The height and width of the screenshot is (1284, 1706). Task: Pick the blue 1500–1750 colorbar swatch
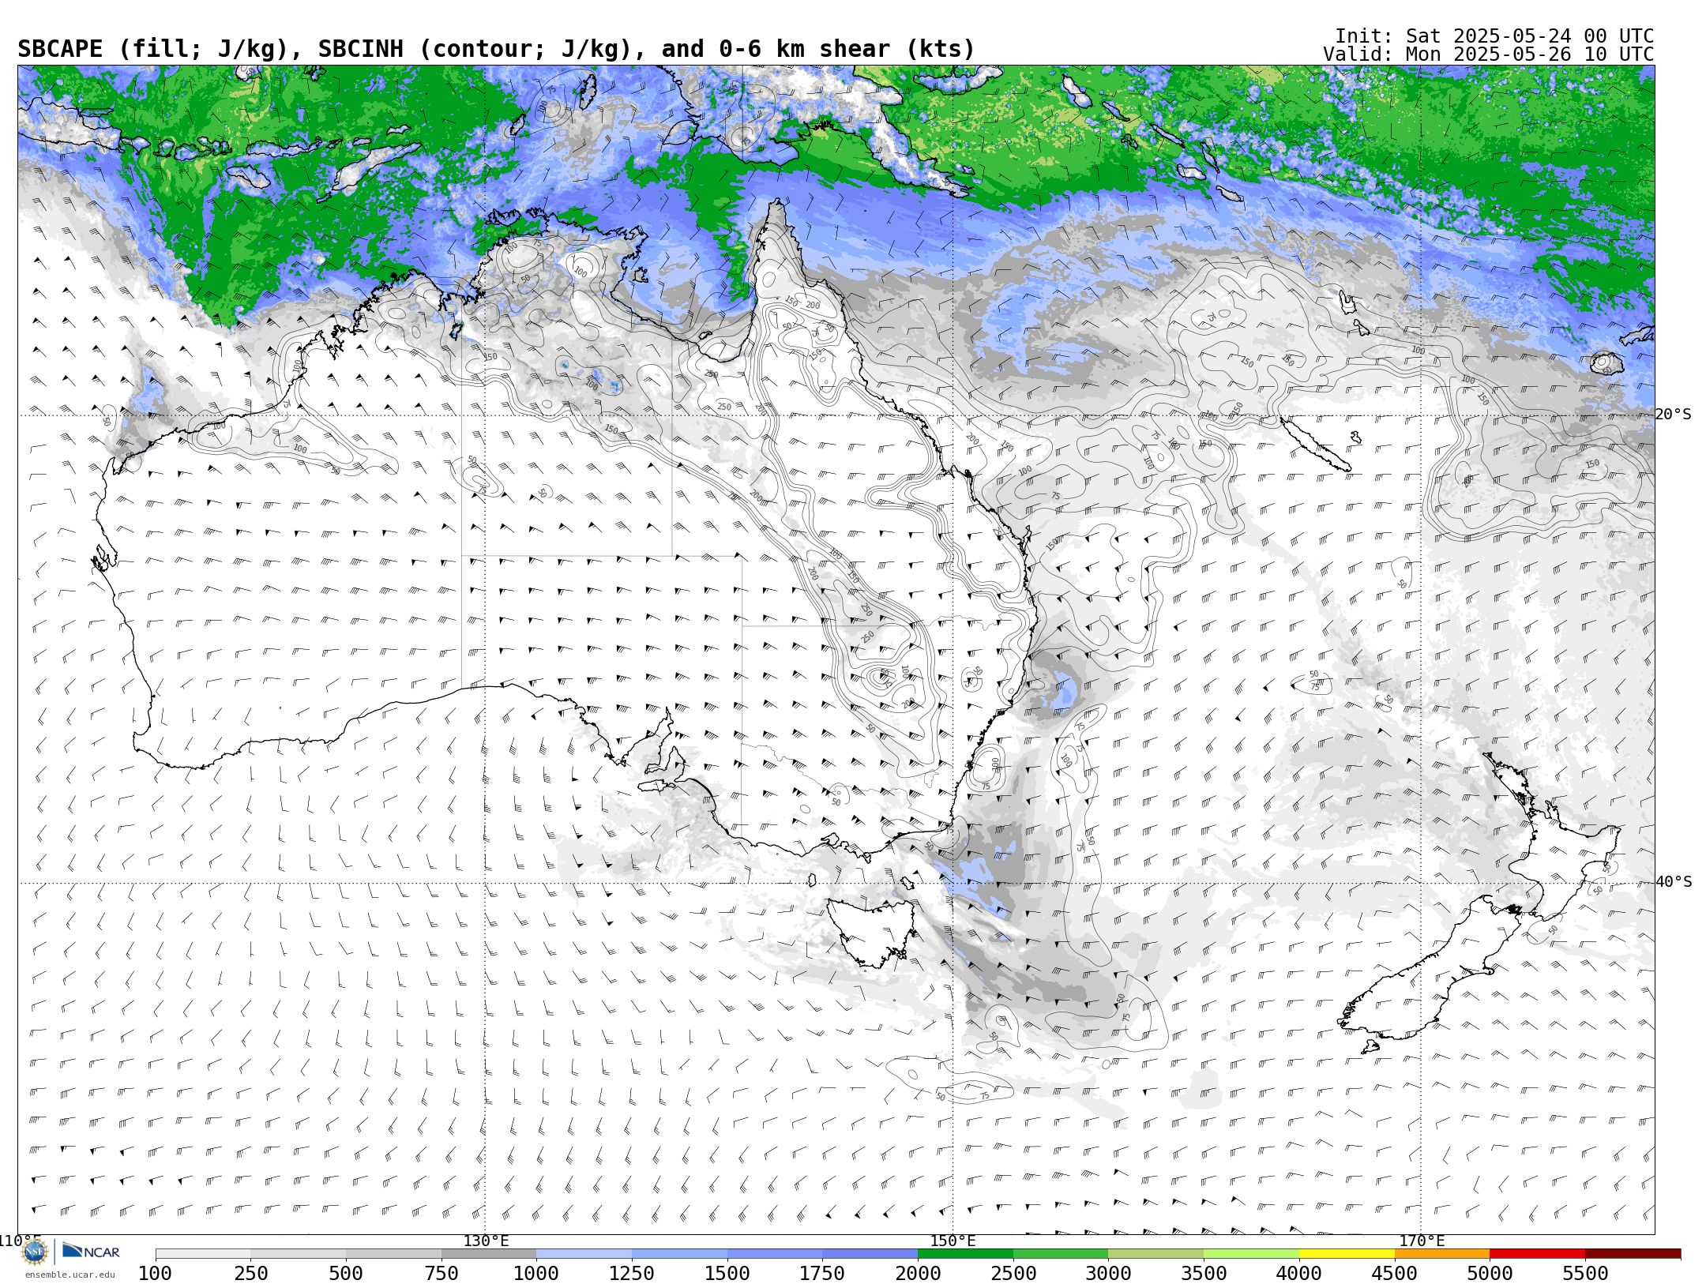775,1254
